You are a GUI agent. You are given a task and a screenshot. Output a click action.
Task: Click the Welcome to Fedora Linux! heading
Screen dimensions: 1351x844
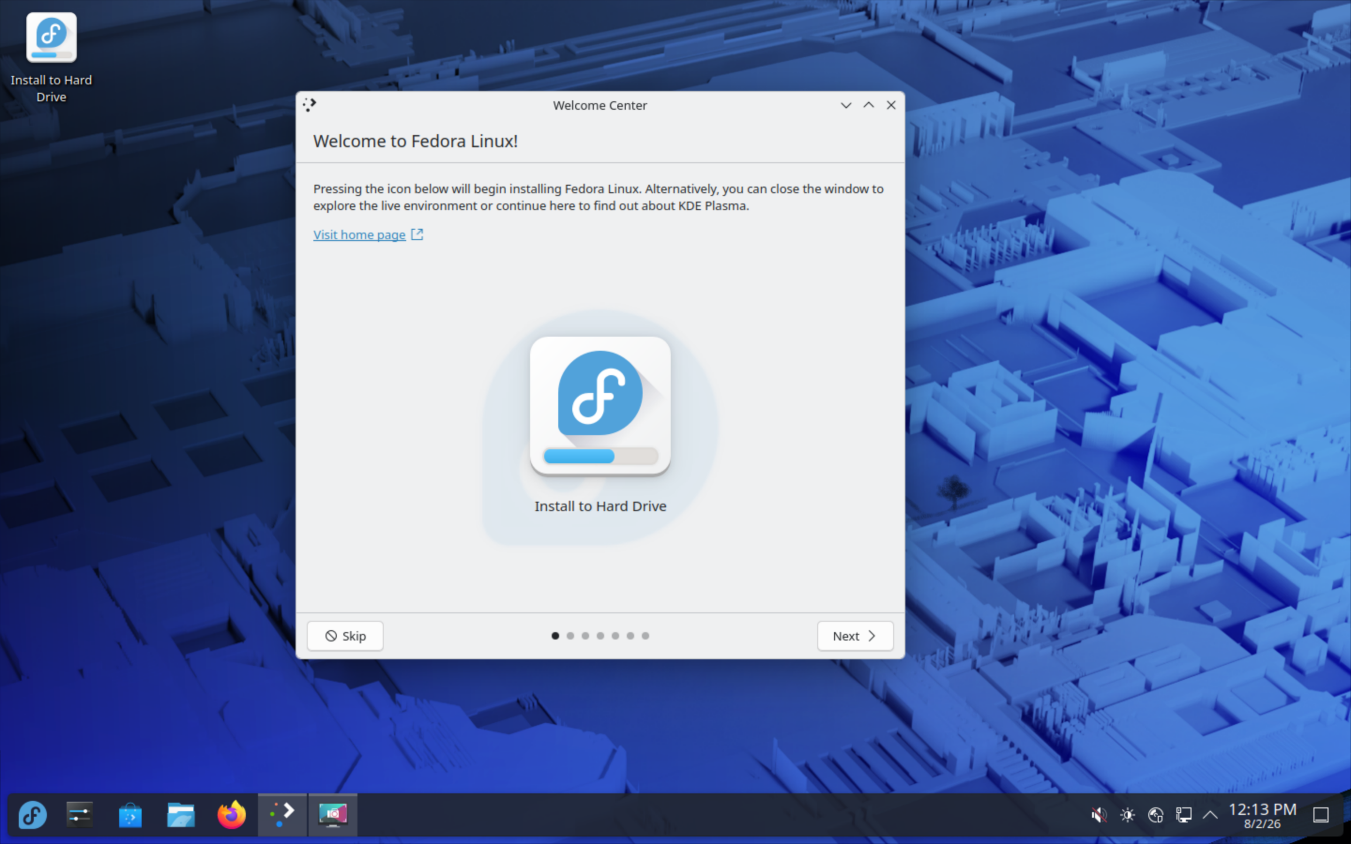[x=415, y=141]
